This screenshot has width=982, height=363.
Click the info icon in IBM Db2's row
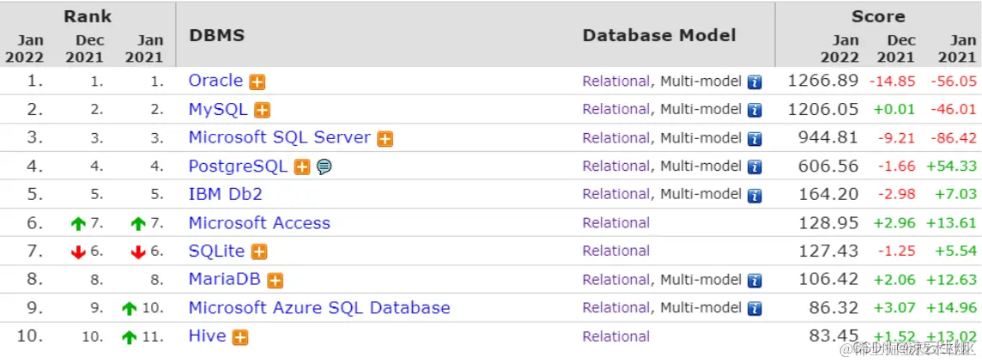(755, 196)
